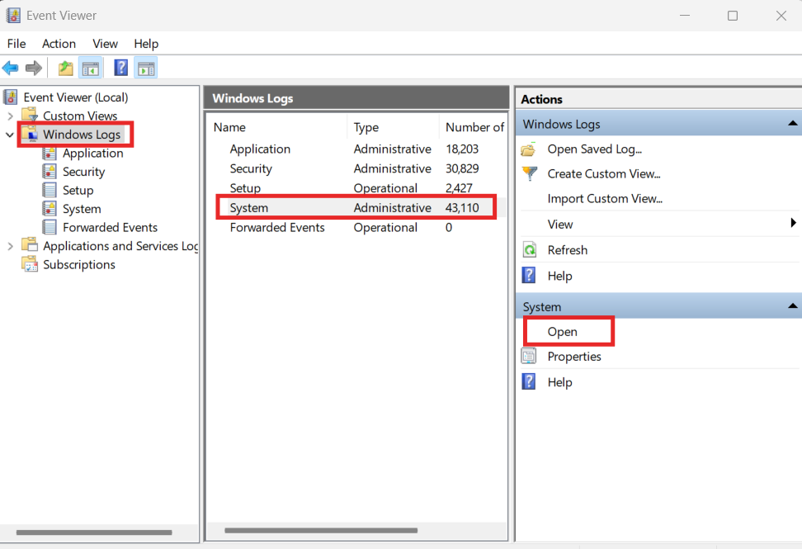Screen dimensions: 802x549
Task: Open the Action menu
Action: click(x=59, y=44)
